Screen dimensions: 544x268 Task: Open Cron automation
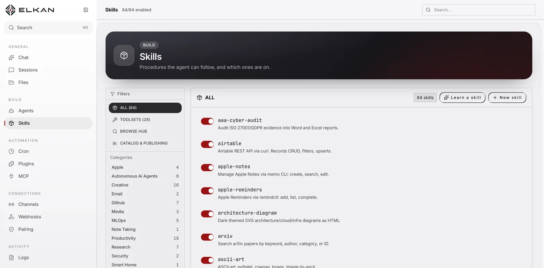point(48,151)
